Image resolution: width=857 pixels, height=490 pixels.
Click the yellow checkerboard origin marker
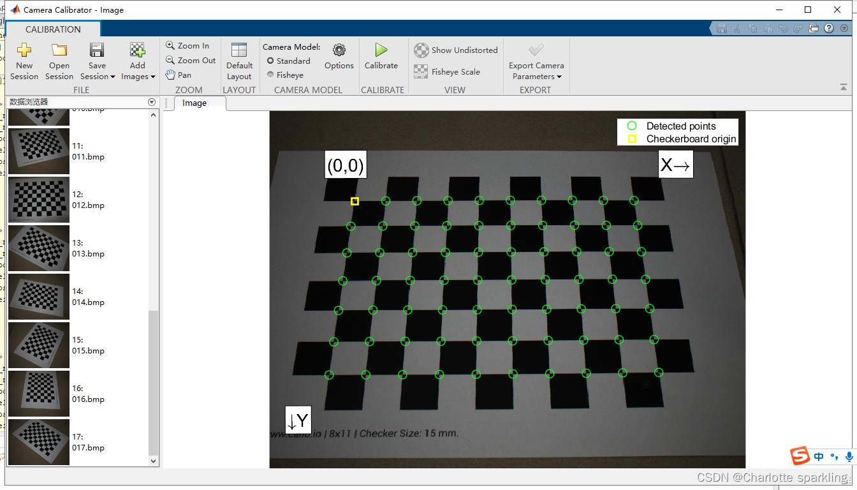click(355, 201)
